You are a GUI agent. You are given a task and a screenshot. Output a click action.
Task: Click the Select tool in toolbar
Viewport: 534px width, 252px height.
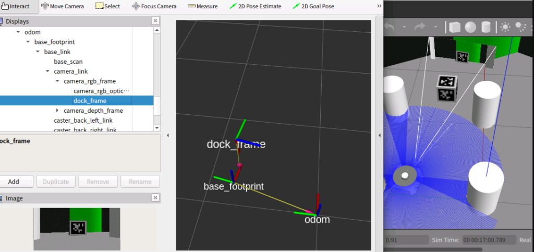click(108, 6)
